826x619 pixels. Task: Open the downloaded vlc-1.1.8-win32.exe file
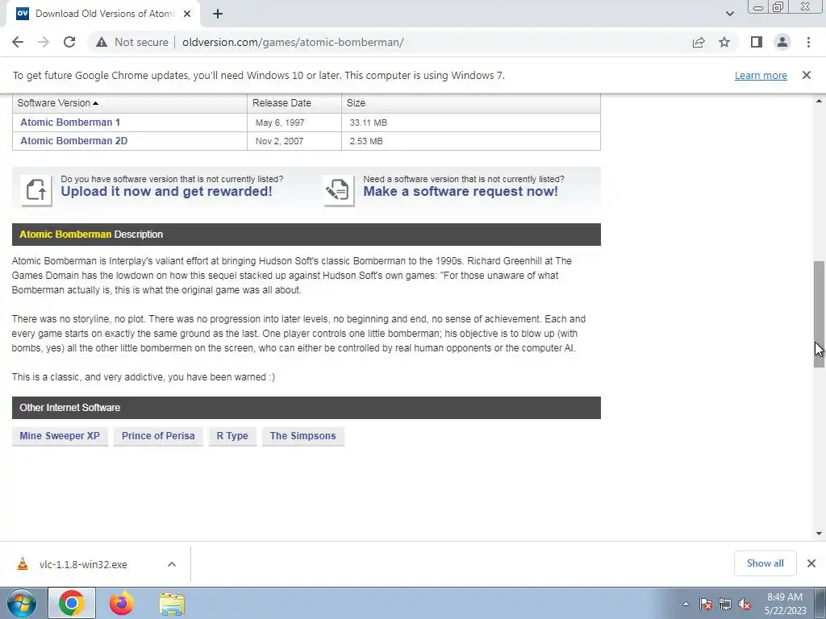pos(83,564)
